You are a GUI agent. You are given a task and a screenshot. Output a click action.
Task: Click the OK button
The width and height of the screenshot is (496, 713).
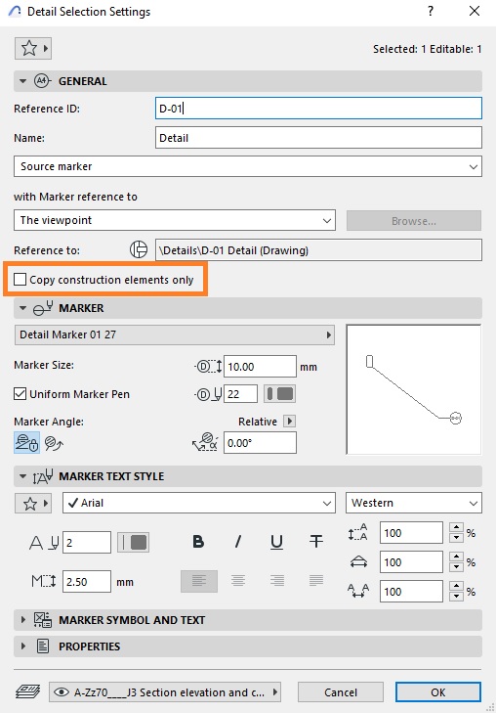pos(438,692)
